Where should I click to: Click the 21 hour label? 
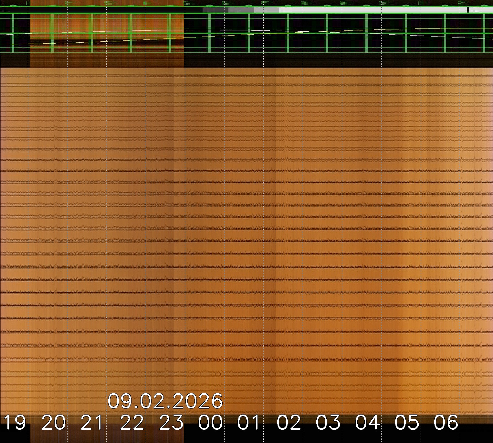click(93, 423)
